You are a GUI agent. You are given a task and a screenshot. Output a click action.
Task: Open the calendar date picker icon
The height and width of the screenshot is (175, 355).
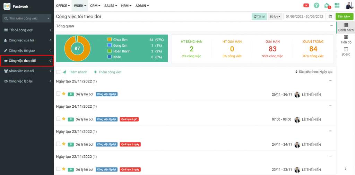330,17
